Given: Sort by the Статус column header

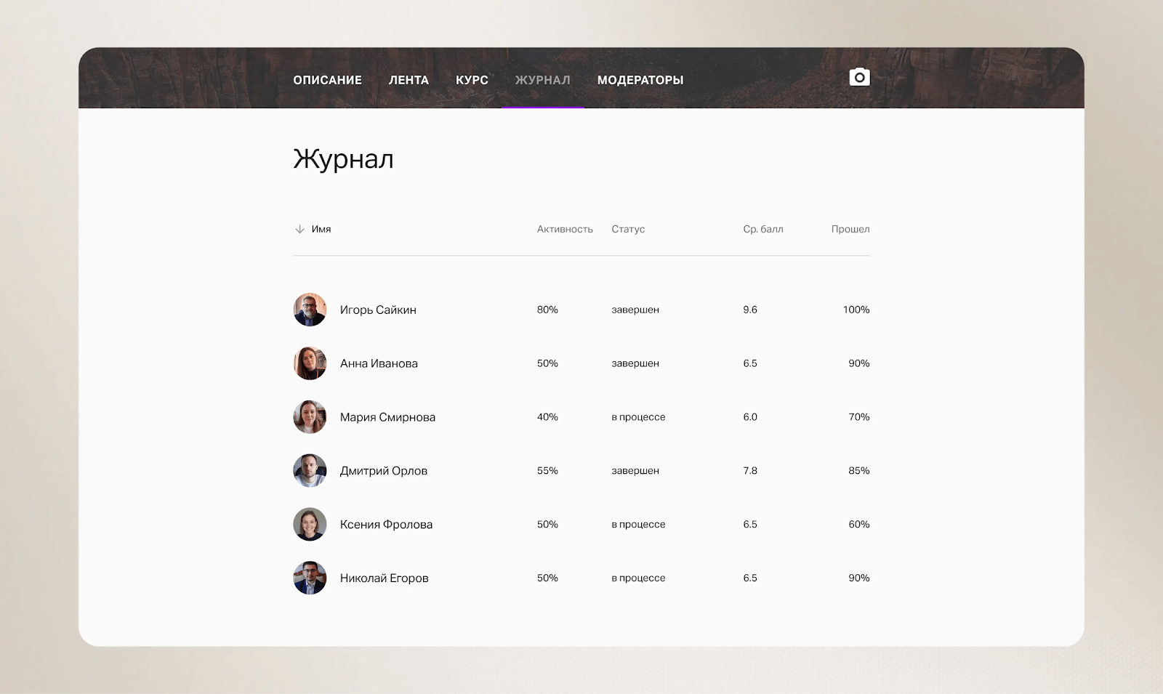Looking at the screenshot, I should (x=628, y=230).
